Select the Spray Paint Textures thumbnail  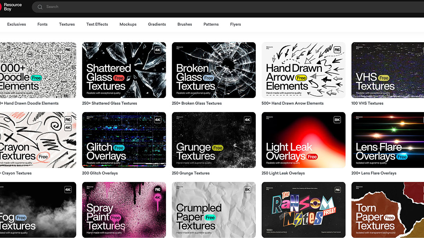[124, 210]
